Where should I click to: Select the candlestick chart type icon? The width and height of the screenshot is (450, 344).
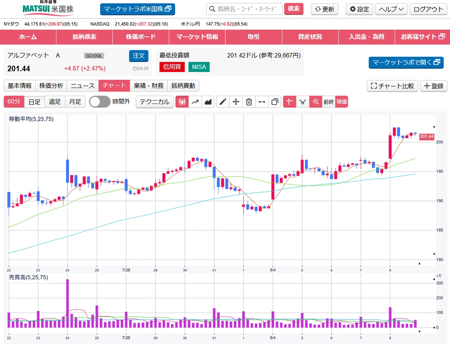click(x=182, y=102)
